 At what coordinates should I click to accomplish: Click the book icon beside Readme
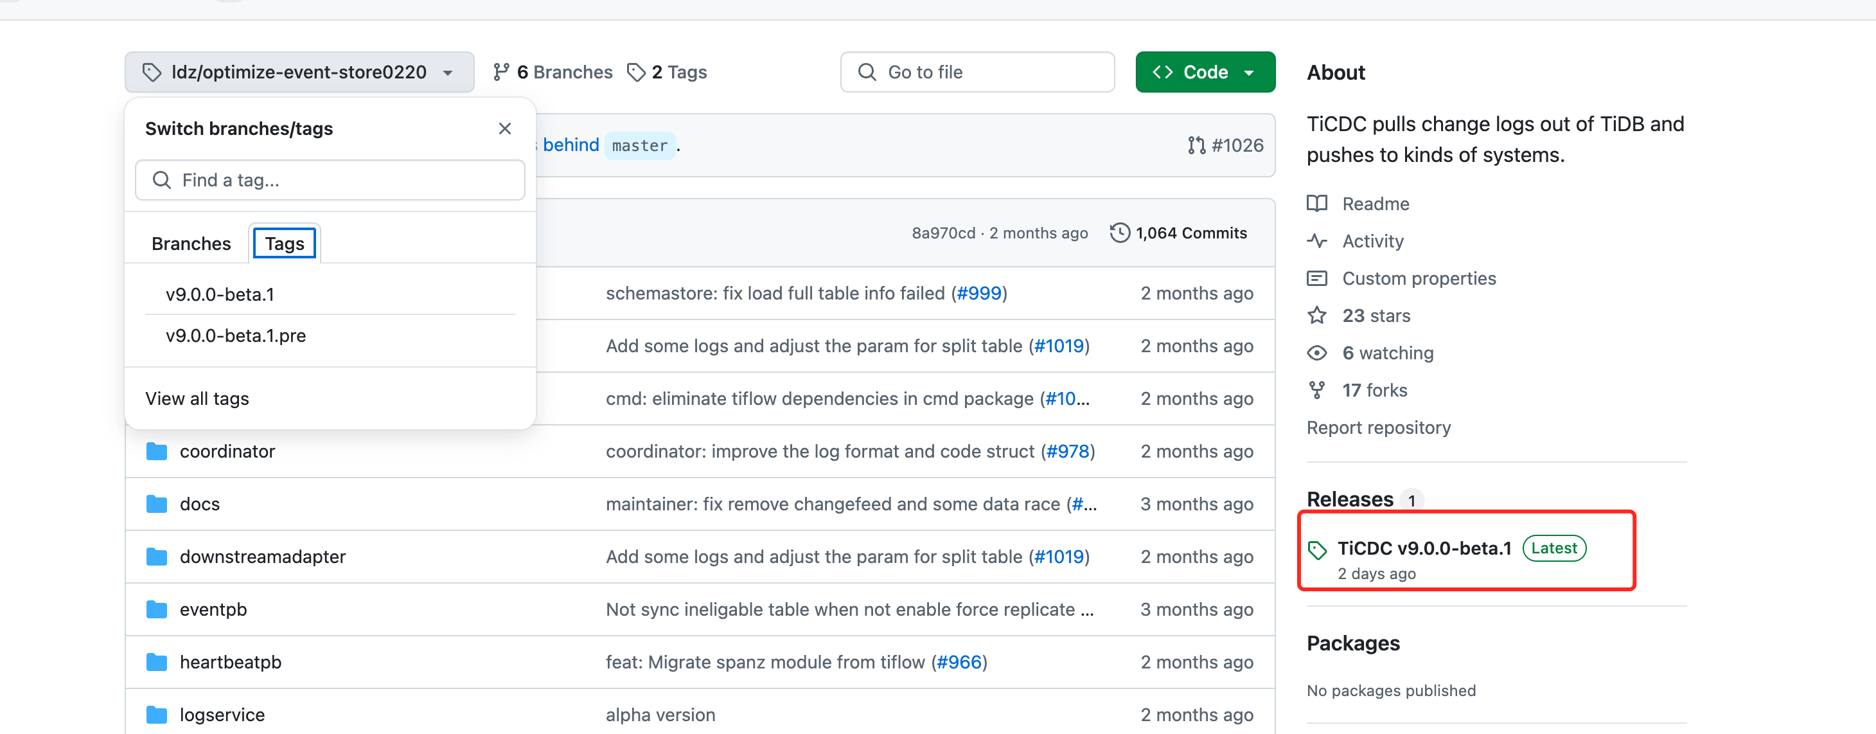click(x=1316, y=203)
